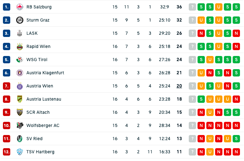Click the red rank 12 position badge
The height and width of the screenshot is (161, 244).
[7, 152]
